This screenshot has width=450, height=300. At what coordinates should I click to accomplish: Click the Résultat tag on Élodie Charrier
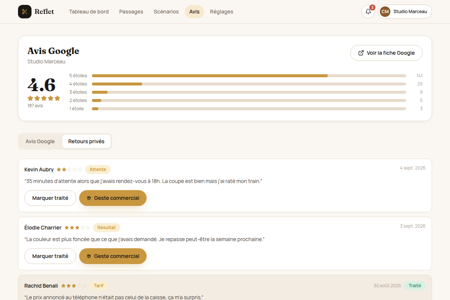106,228
